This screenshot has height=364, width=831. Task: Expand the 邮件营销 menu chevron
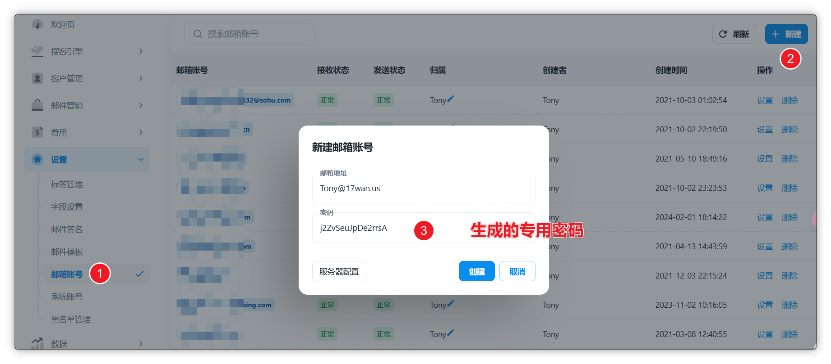click(x=141, y=105)
